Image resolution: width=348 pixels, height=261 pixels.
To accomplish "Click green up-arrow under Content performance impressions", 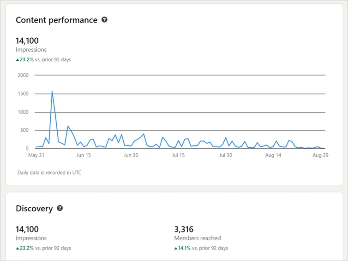I will tap(18, 59).
